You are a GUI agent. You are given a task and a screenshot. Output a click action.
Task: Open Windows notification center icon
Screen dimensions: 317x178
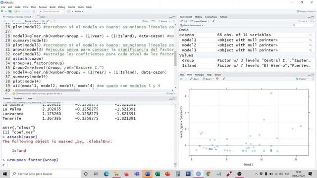click(x=311, y=174)
